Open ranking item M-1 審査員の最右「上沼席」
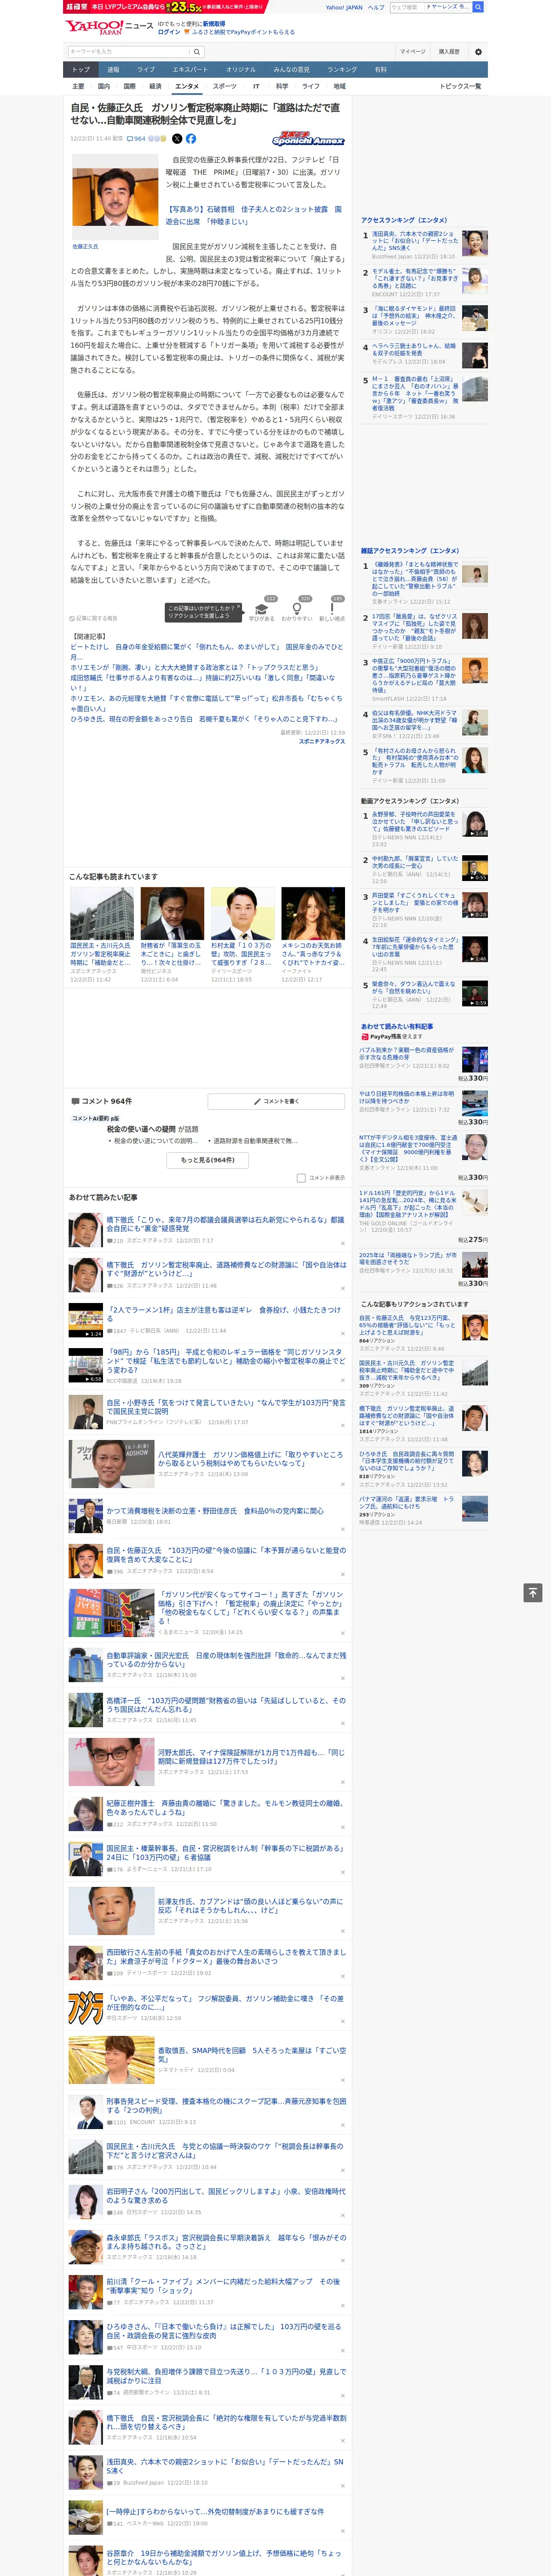This screenshot has width=551, height=2576. click(x=424, y=398)
